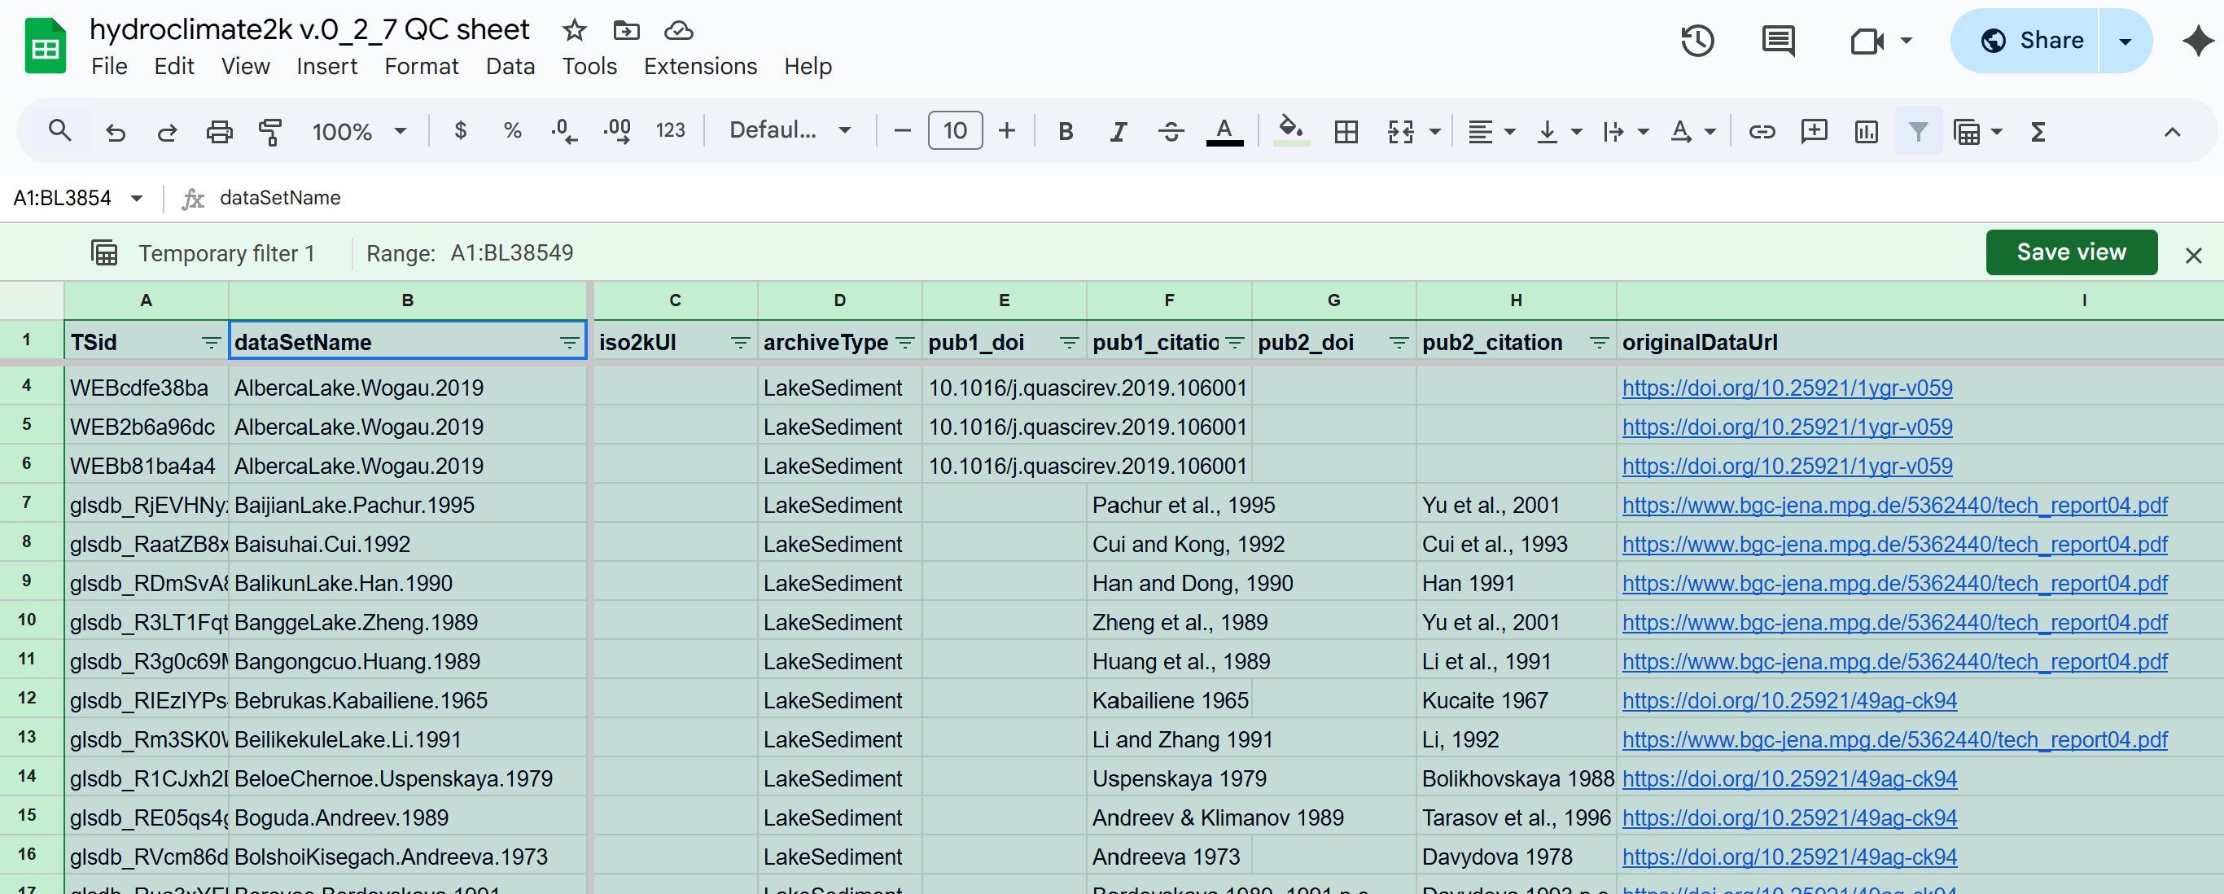2224x894 pixels.
Task: Open the fill color paint bucket
Action: [x=1289, y=131]
